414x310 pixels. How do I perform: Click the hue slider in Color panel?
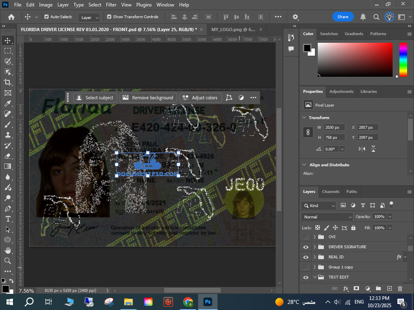tap(403, 59)
